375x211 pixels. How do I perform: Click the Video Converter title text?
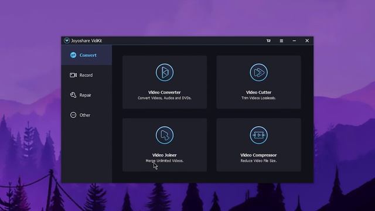164,93
